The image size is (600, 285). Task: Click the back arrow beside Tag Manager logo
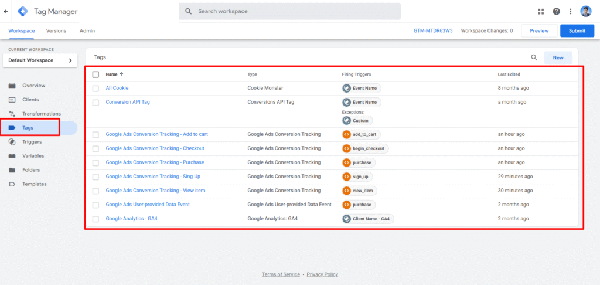pos(6,11)
